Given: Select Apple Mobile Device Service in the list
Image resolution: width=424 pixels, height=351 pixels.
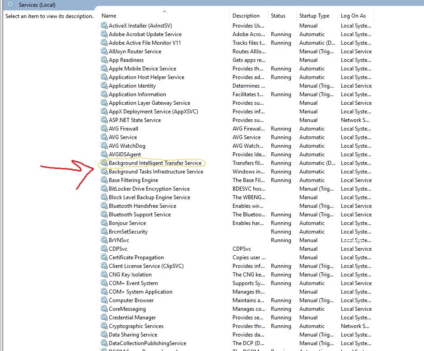Looking at the screenshot, I should 237,69.
